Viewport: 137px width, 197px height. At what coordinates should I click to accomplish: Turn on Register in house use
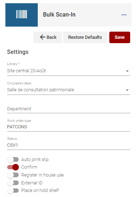tap(13, 175)
